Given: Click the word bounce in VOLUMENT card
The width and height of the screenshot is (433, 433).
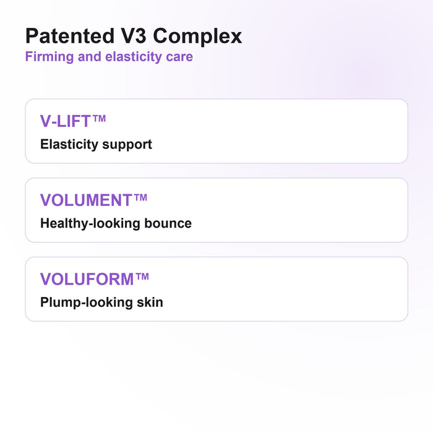Looking at the screenshot, I should point(168,223).
